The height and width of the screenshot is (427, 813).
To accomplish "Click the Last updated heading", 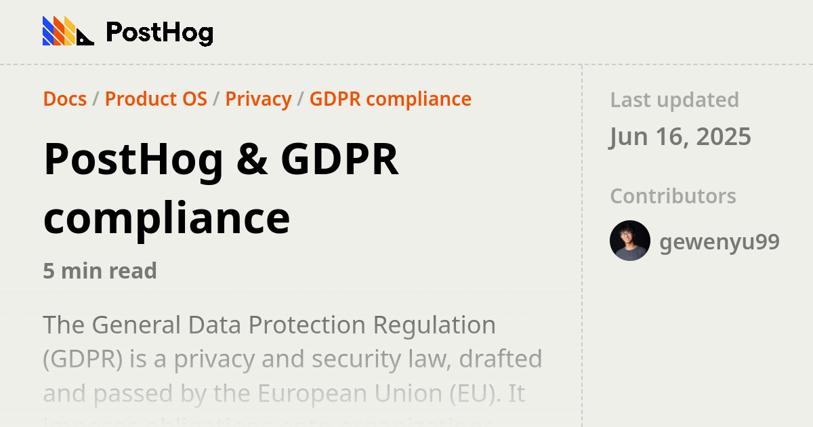I will pos(674,100).
